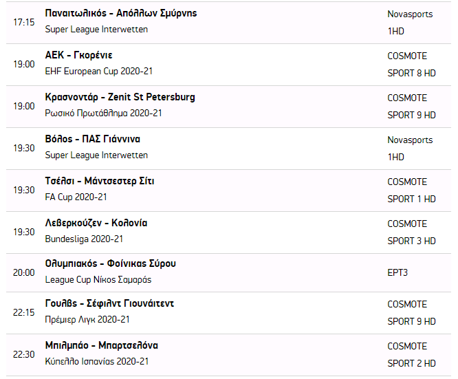Click the COSMOTE SPORT 8 HD channel

411,64
